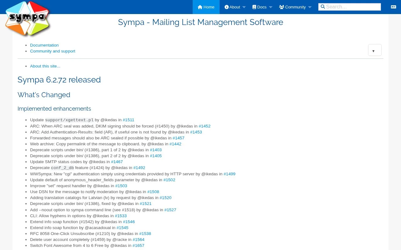Click the What's Changed heading
The image size is (401, 250).
pos(44,95)
